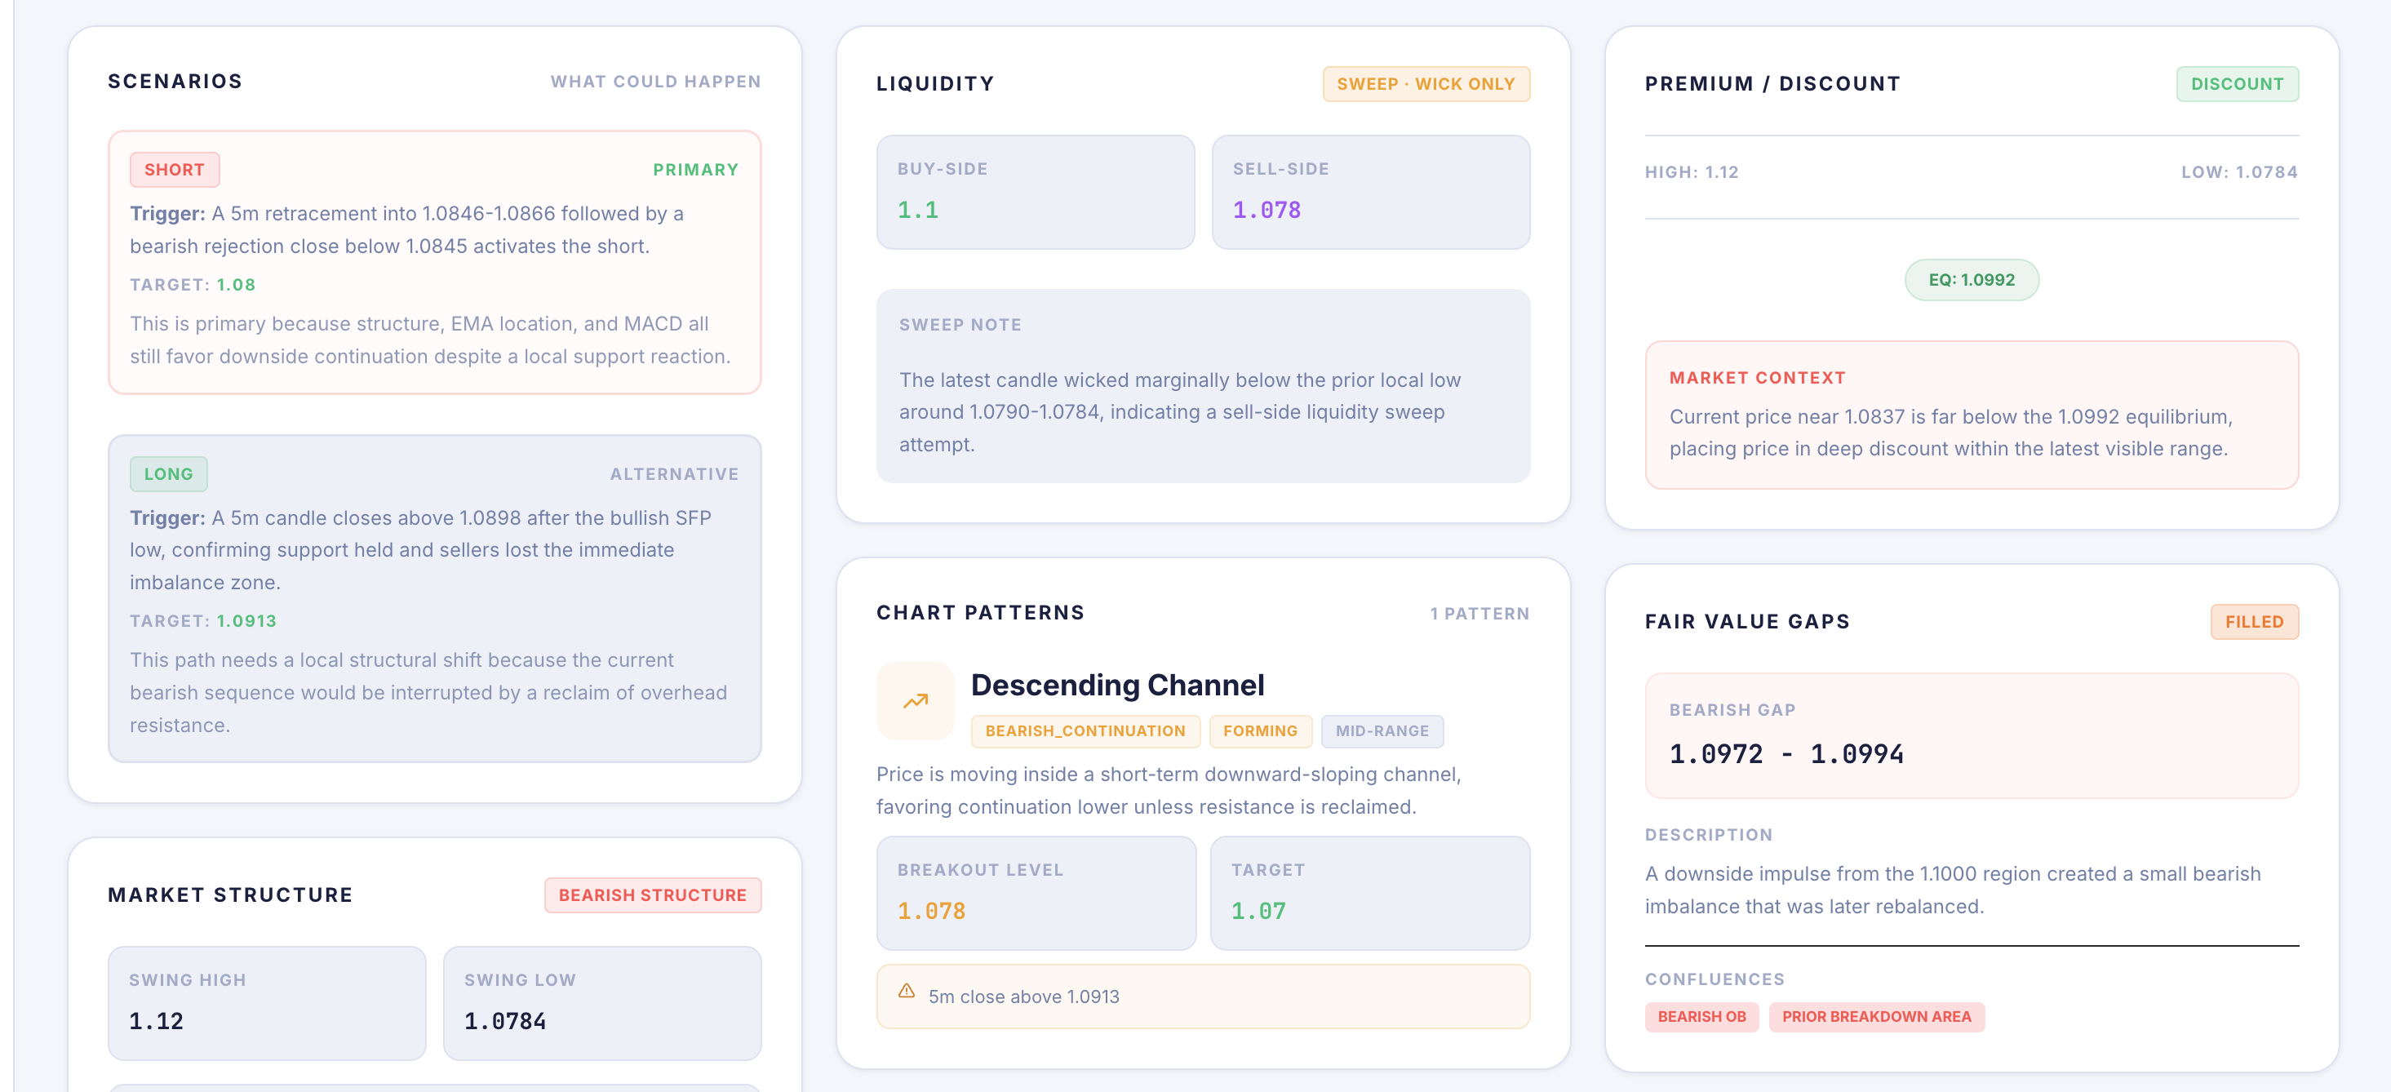This screenshot has width=2391, height=1092.
Task: Click the FORMING pattern tag
Action: [x=1259, y=730]
